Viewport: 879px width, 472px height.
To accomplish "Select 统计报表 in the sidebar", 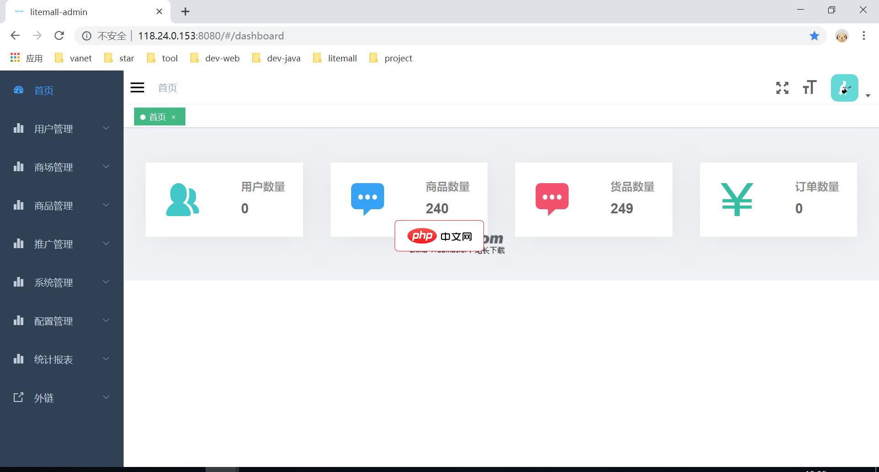I will click(53, 359).
